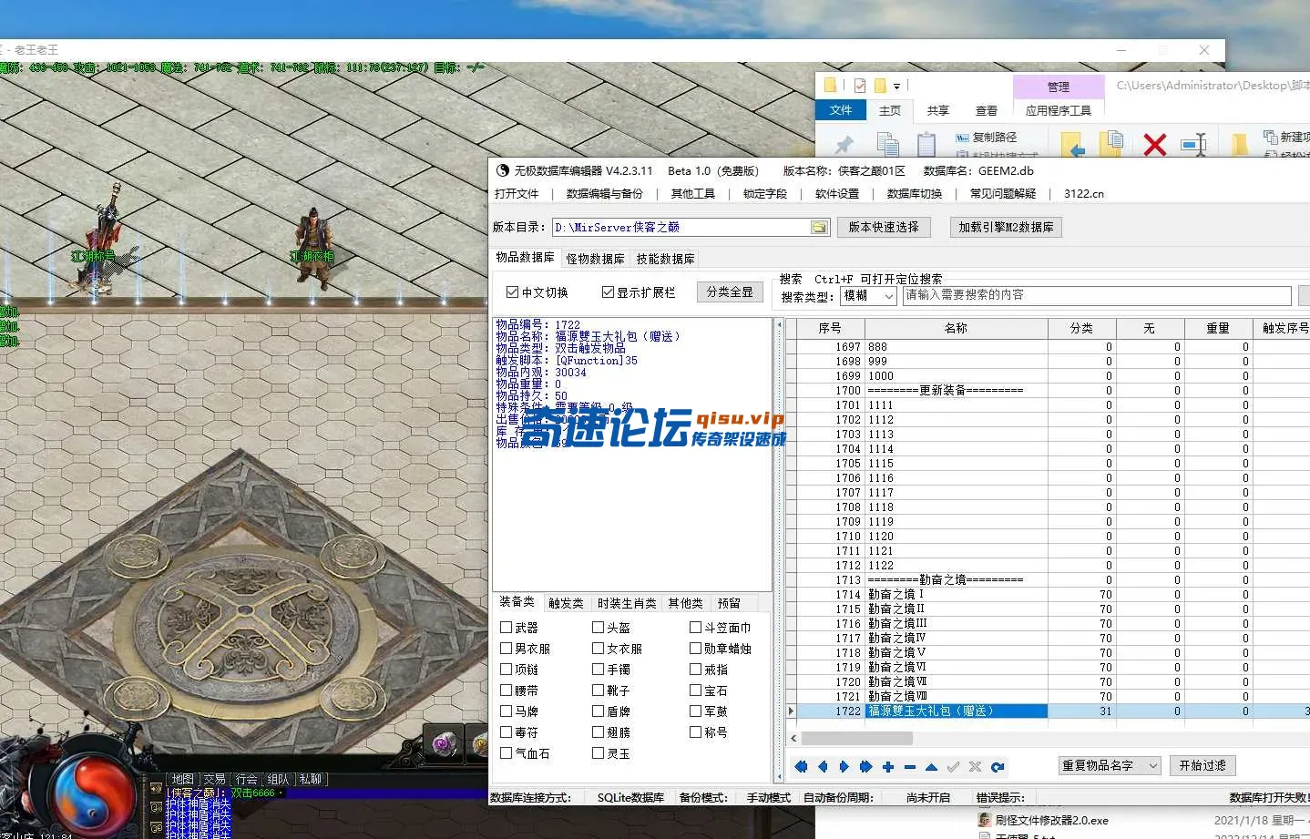Click New folder icon in Explorer ribbon
The height and width of the screenshot is (839, 1310).
pos(1240,145)
